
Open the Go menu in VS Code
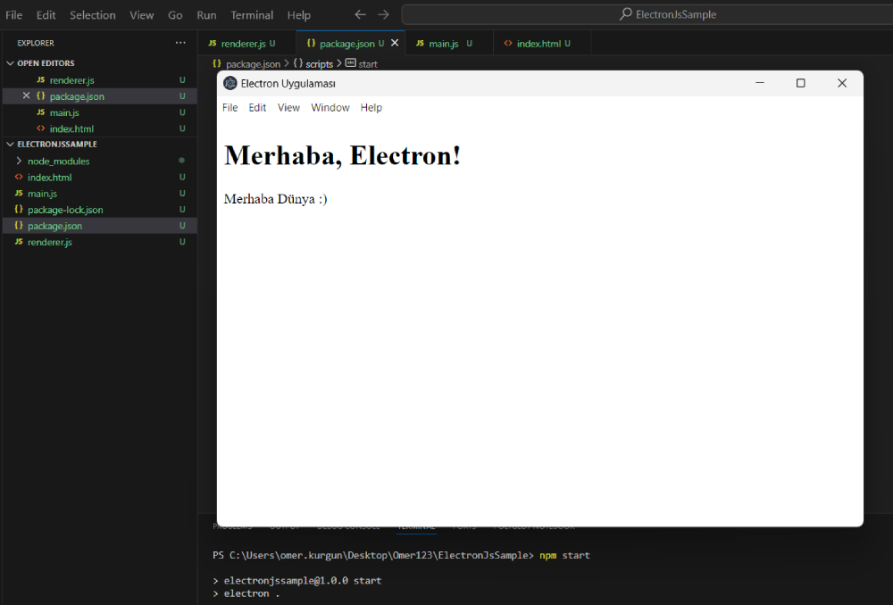point(175,15)
